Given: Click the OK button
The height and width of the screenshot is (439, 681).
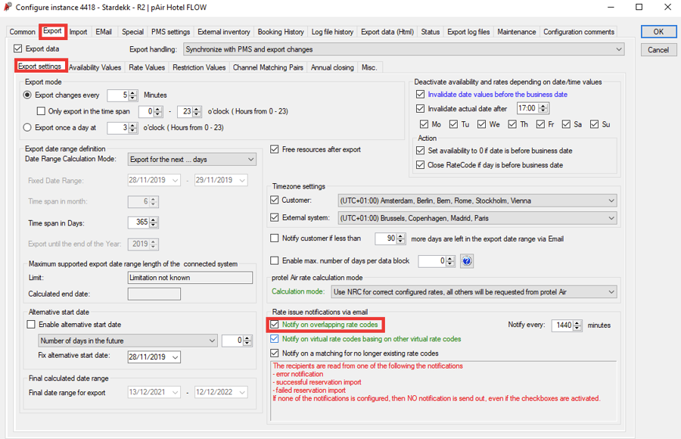Looking at the screenshot, I should click(658, 32).
